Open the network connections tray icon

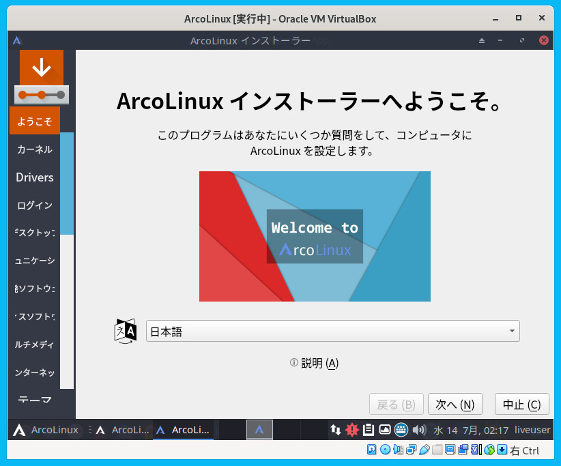point(335,430)
